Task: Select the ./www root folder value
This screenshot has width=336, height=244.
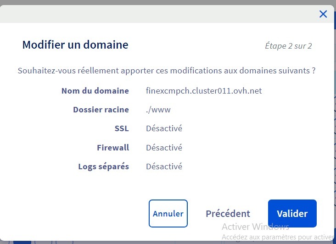Action: click(x=158, y=110)
